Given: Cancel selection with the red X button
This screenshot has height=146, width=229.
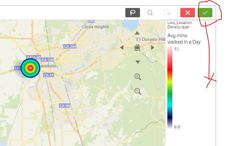Looking at the screenshot, I should point(188,13).
